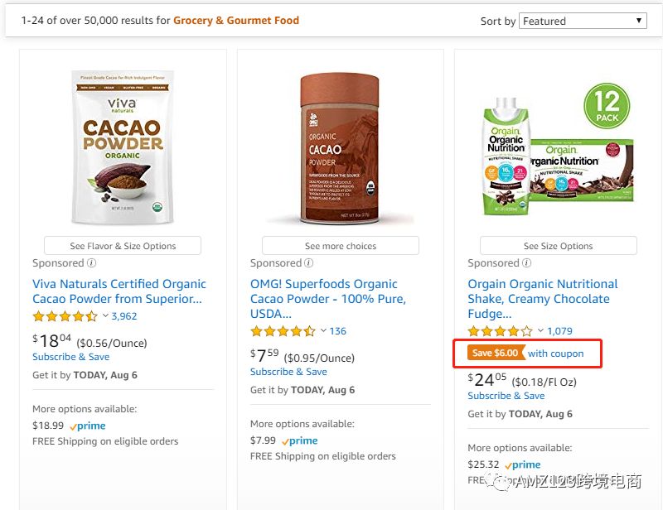This screenshot has height=510, width=663.
Task: Open Viva Naturals Certified Organic Cacao Powder title
Action: [x=119, y=291]
